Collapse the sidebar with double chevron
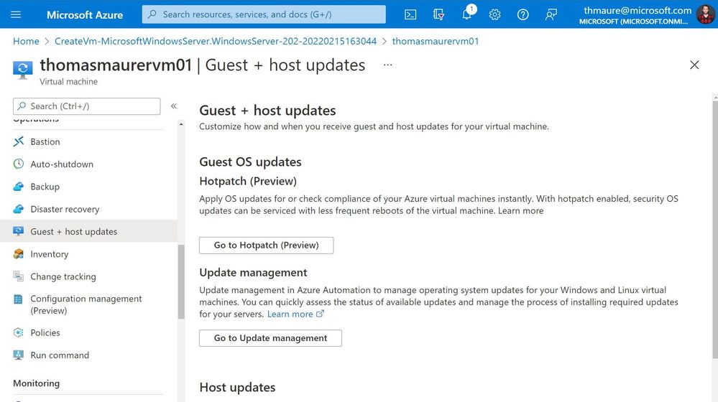 coord(174,106)
